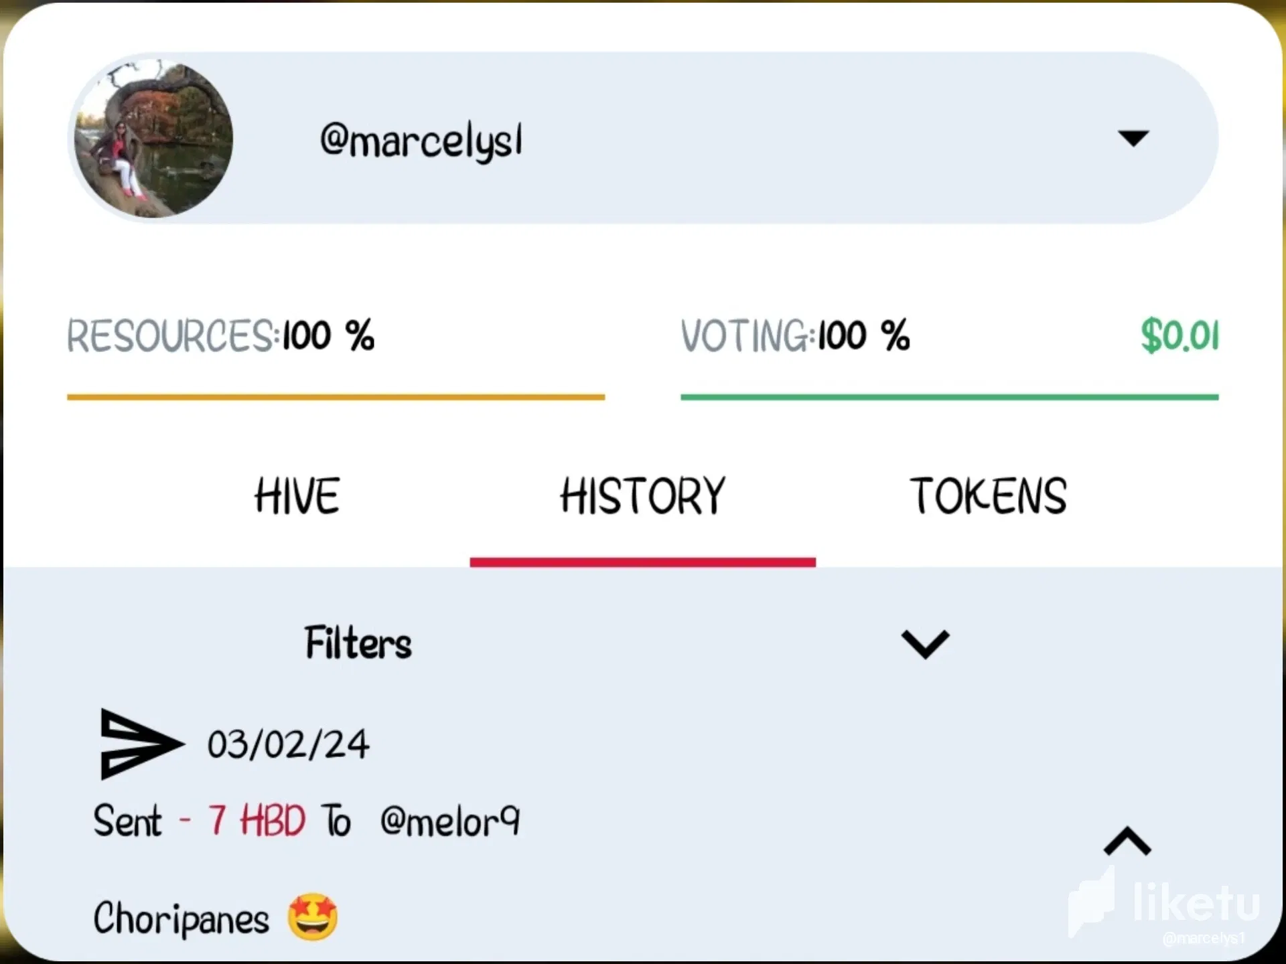The image size is (1286, 964).
Task: Click the 03/02/24 transaction date
Action: click(x=288, y=744)
